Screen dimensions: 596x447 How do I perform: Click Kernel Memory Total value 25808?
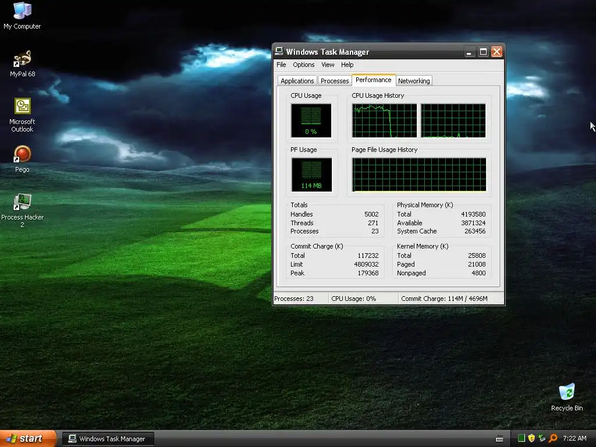point(477,256)
